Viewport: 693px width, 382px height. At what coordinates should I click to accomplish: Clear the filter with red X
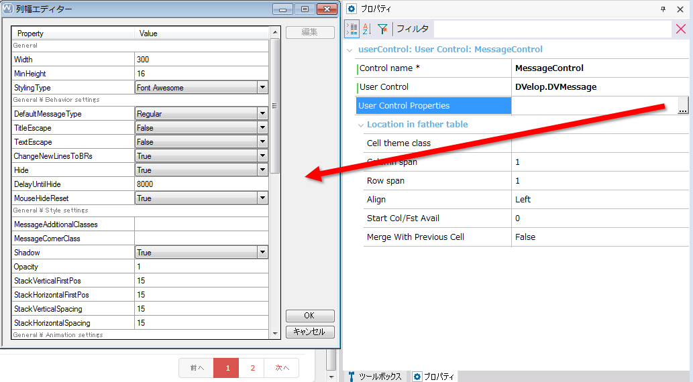click(681, 29)
